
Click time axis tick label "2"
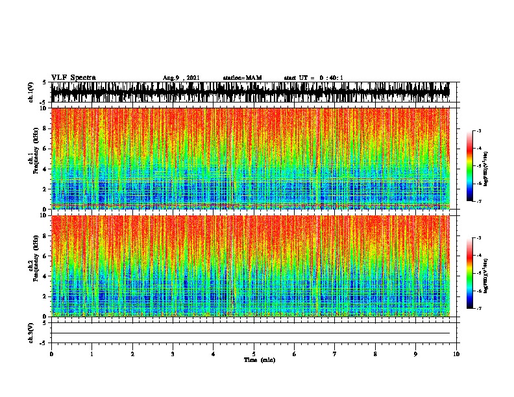tap(132, 354)
